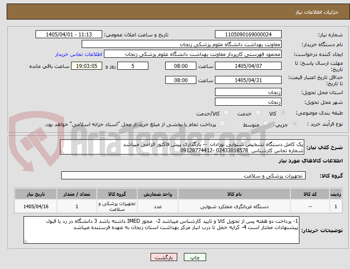Select the جزیی purchase type radio

(x=294, y=124)
